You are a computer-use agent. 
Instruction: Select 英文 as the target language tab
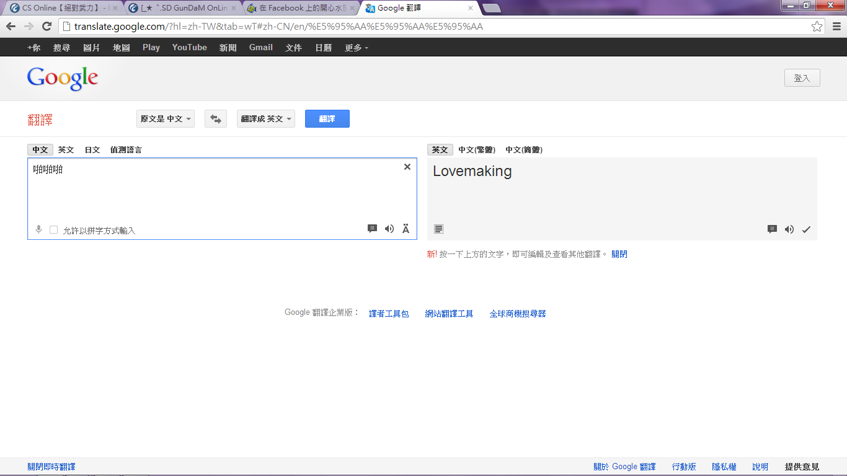(440, 150)
